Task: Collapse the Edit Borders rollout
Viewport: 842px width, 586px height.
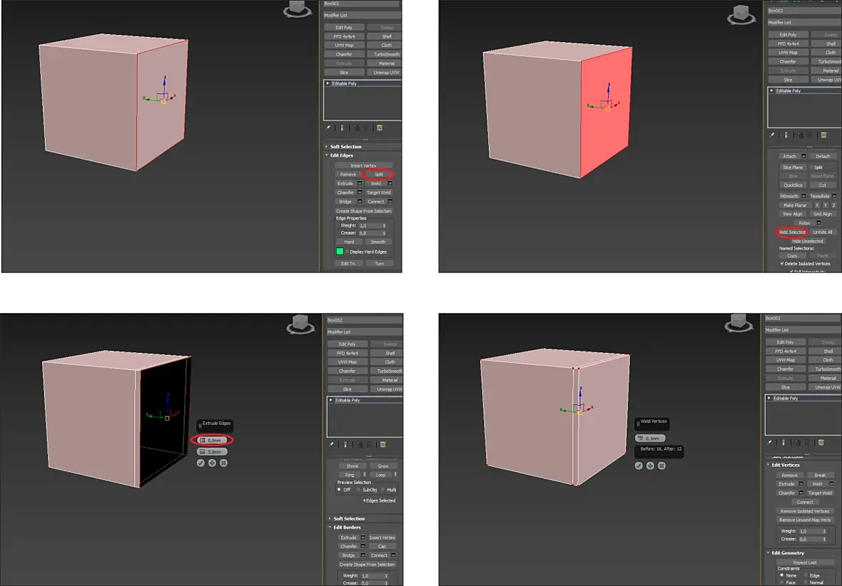Action: pos(330,528)
